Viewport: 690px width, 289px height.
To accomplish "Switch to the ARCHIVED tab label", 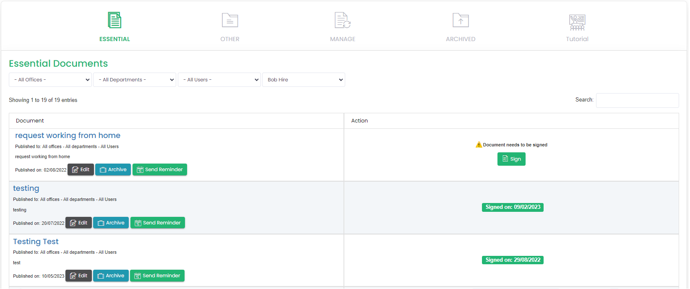I will [461, 39].
